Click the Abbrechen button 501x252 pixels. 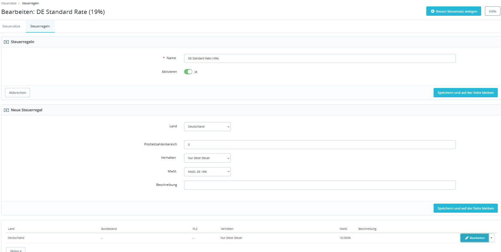point(18,93)
